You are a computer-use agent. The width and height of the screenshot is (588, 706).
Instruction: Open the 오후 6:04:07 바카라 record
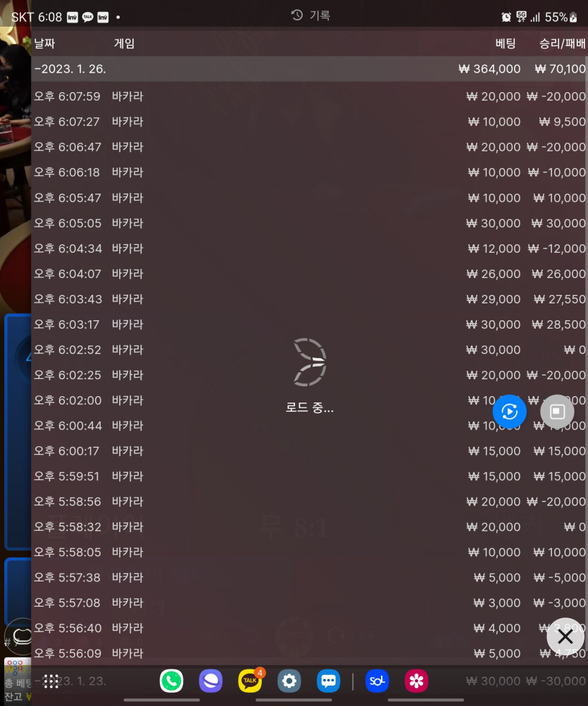click(x=309, y=273)
